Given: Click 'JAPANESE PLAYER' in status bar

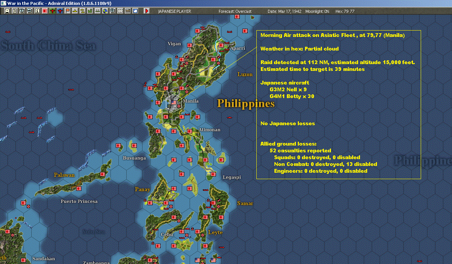Looking at the screenshot, I should [175, 11].
